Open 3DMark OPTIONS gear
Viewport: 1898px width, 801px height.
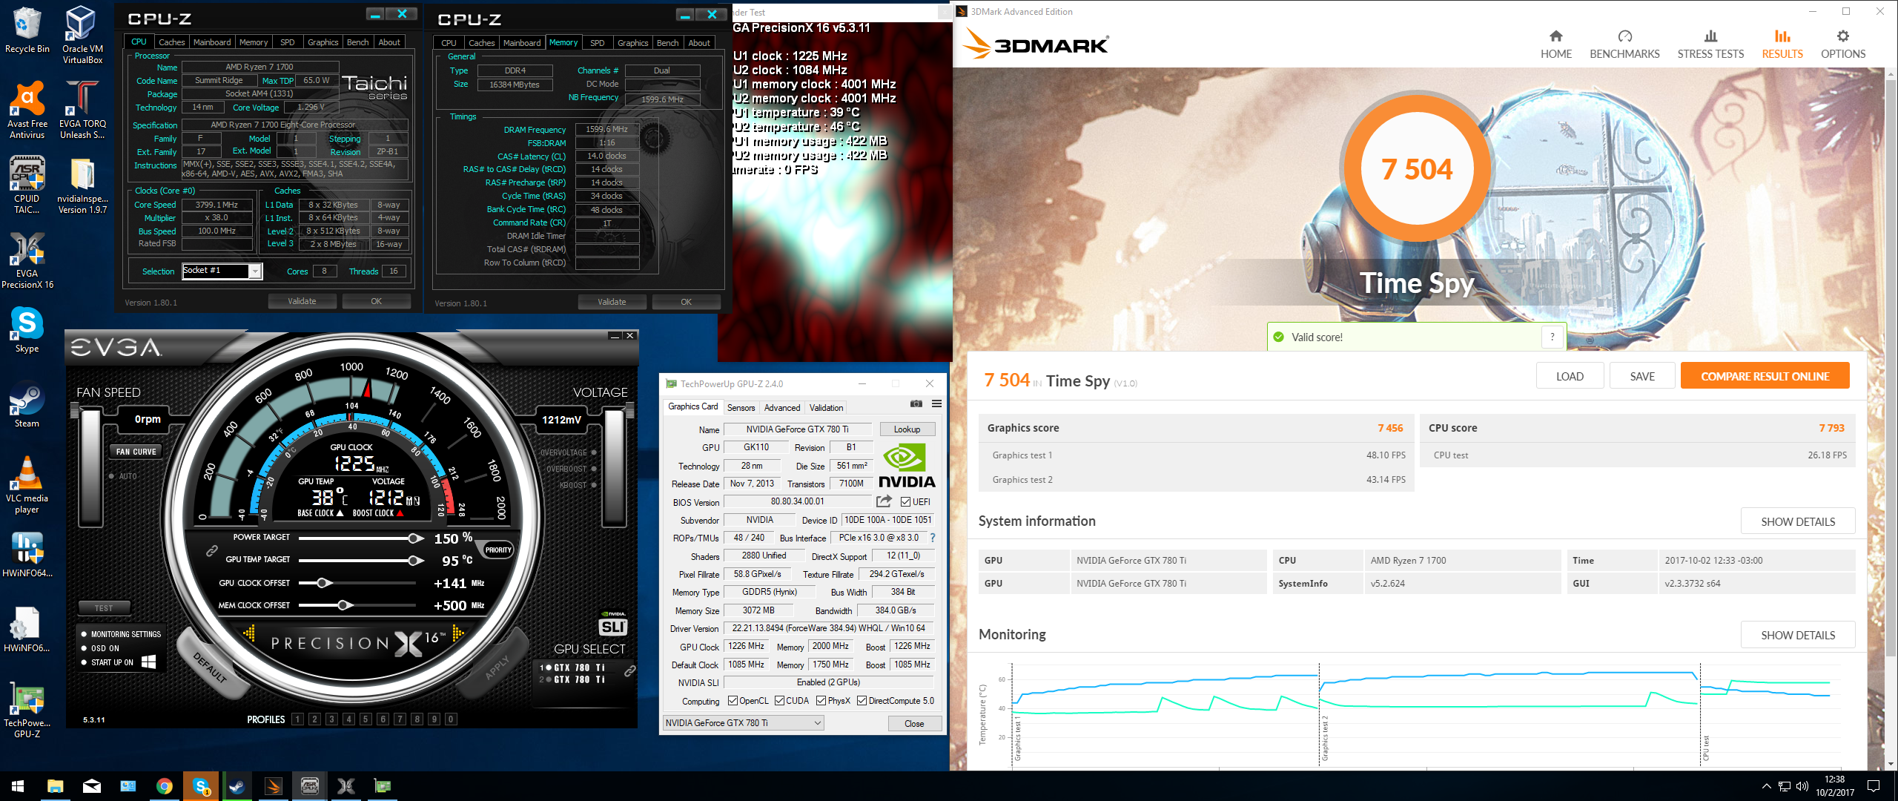[x=1842, y=44]
